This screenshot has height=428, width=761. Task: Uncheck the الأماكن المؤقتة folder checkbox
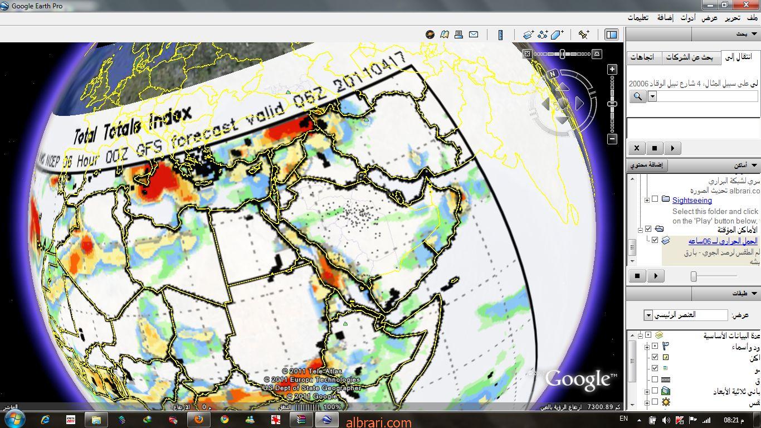click(x=648, y=229)
